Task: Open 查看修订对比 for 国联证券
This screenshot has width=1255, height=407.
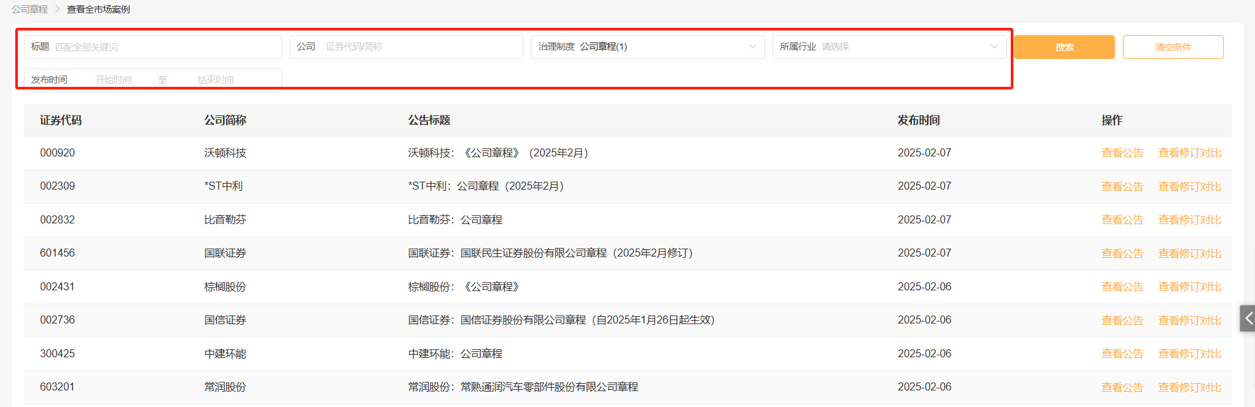Action: 1190,254
